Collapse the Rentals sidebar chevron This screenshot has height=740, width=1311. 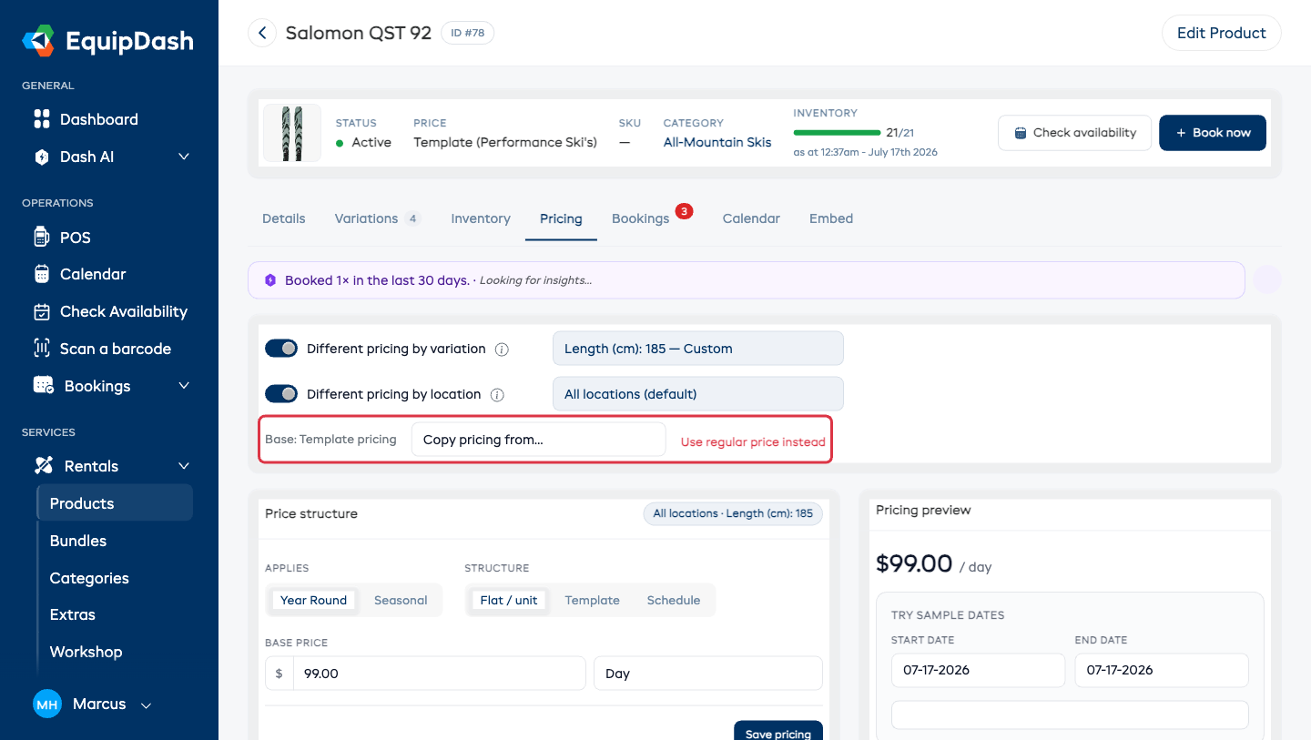[184, 466]
